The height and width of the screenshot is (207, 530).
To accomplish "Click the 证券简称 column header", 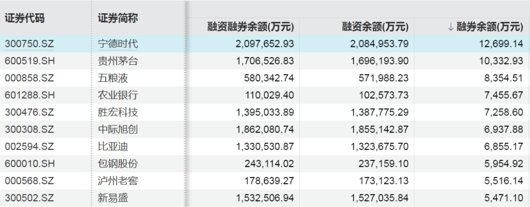I will coord(118,18).
